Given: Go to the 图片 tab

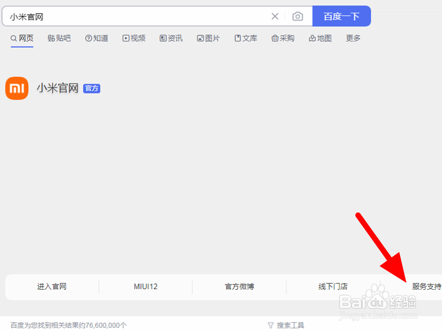Looking at the screenshot, I should (208, 38).
